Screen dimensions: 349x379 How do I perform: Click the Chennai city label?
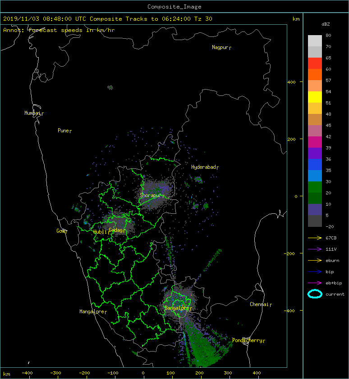[261, 304]
